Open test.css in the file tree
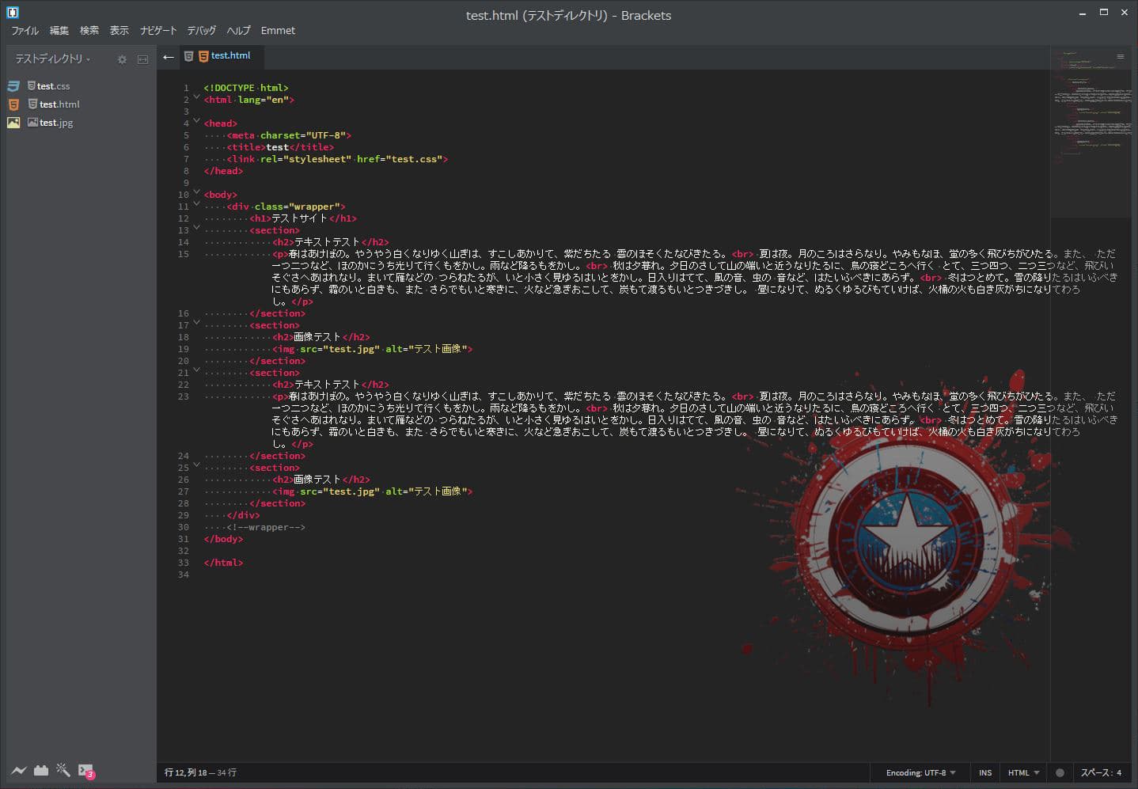The height and width of the screenshot is (789, 1138). point(53,86)
